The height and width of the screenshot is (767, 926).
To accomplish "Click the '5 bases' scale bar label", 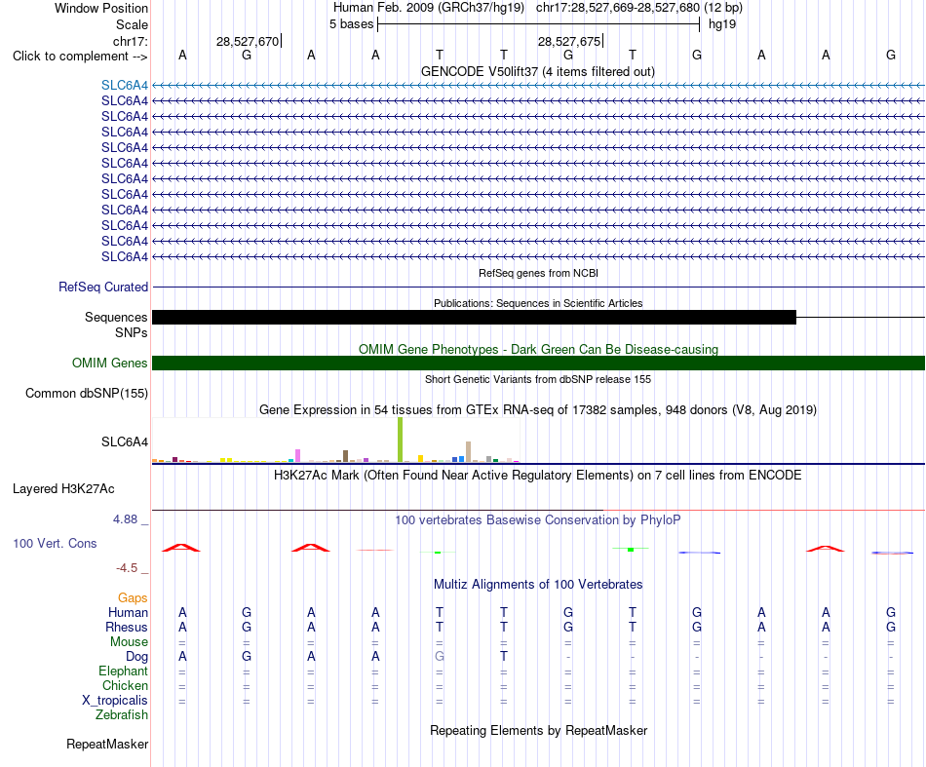I will pos(351,24).
